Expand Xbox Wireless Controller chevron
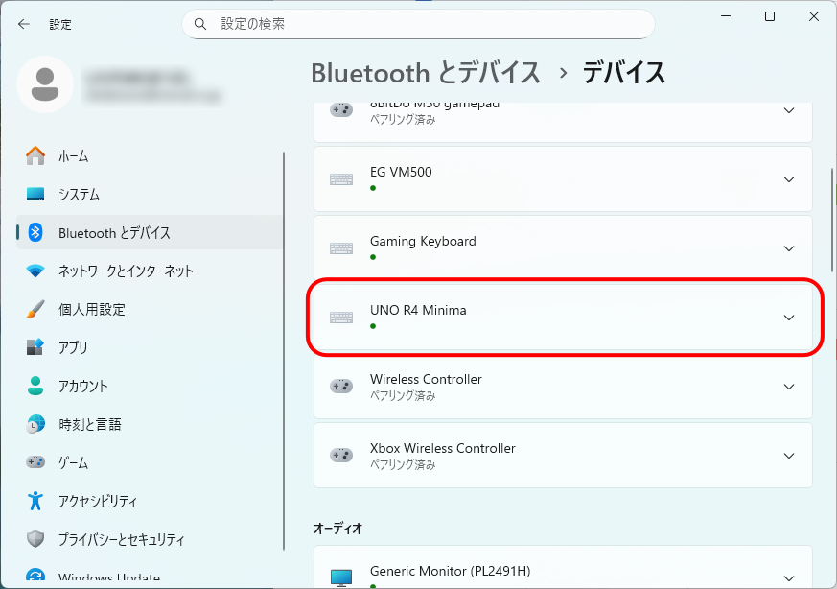837x589 pixels. point(789,456)
